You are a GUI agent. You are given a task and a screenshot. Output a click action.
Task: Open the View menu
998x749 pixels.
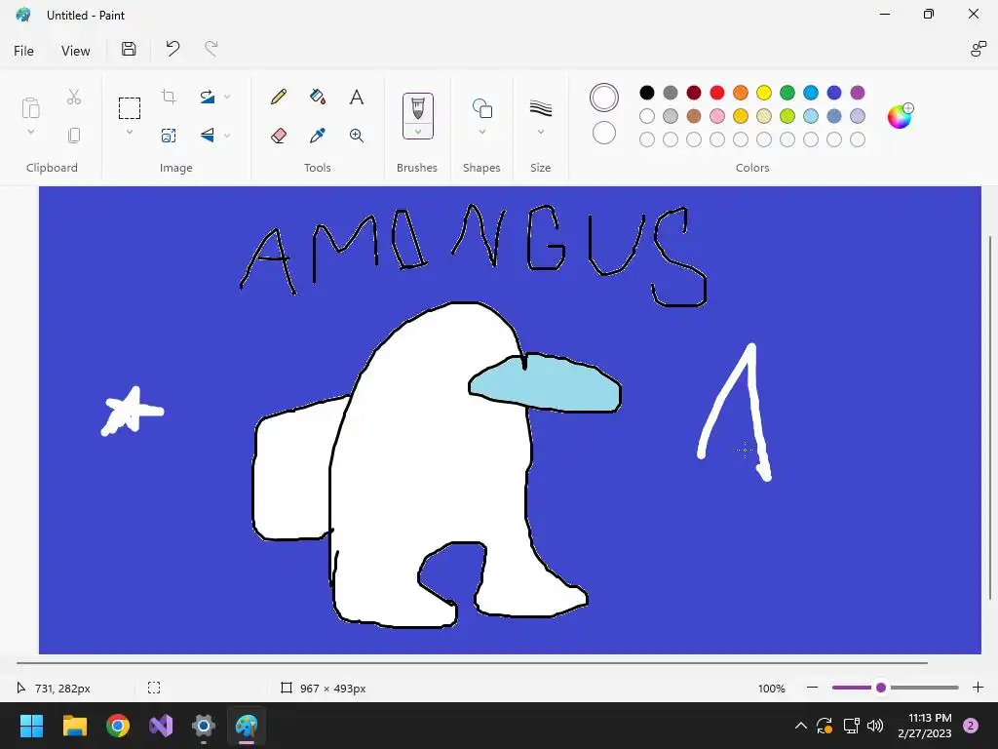(75, 51)
